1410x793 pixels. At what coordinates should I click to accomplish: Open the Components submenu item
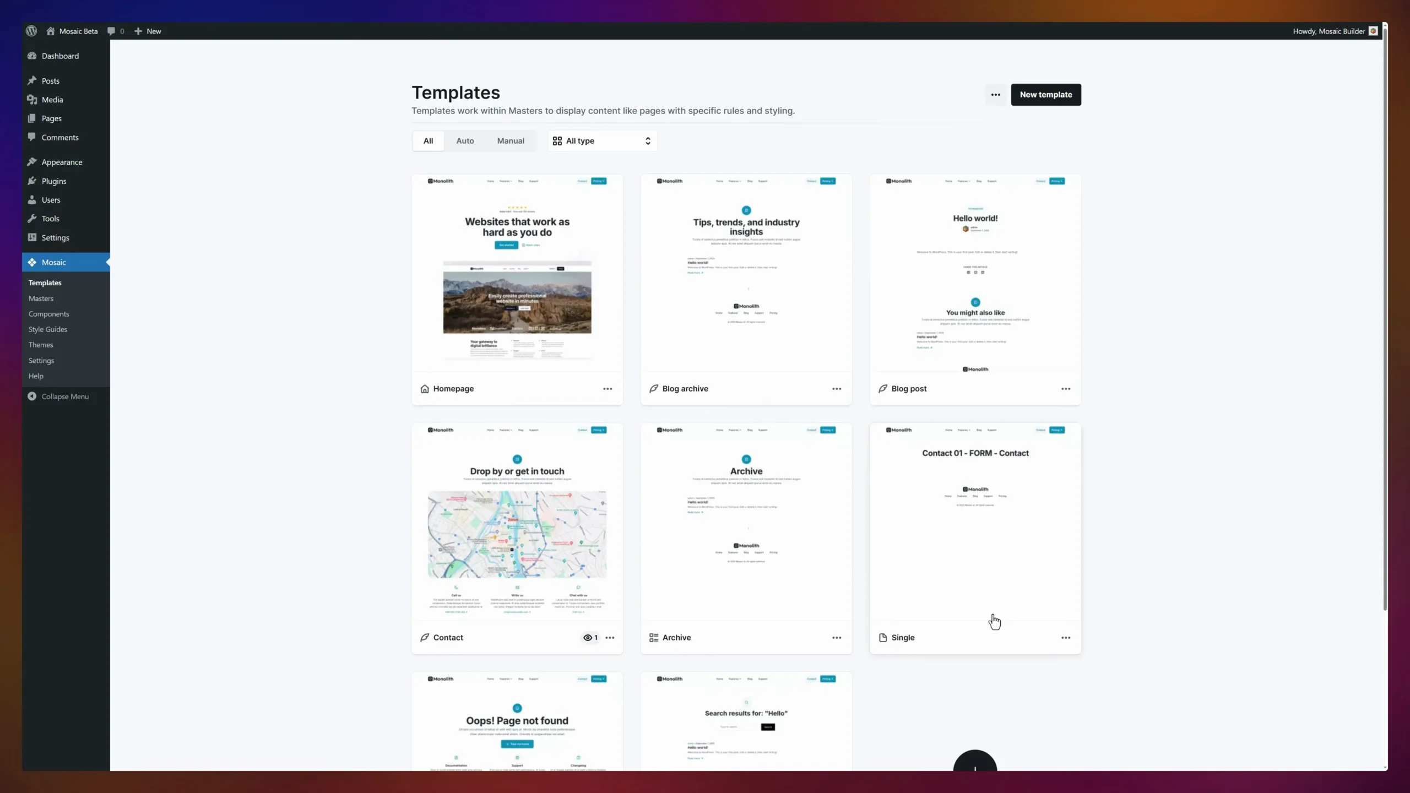tap(49, 314)
